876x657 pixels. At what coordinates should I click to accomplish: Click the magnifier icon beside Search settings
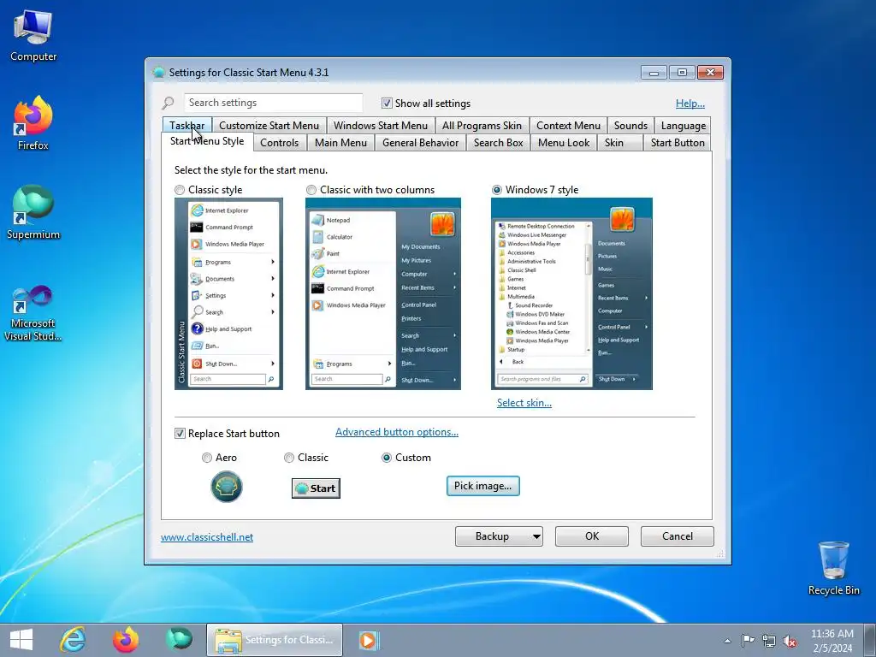coord(169,103)
